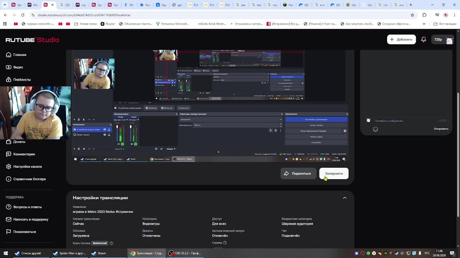Click the address bar URL
460x258 pixels.
pos(84,15)
